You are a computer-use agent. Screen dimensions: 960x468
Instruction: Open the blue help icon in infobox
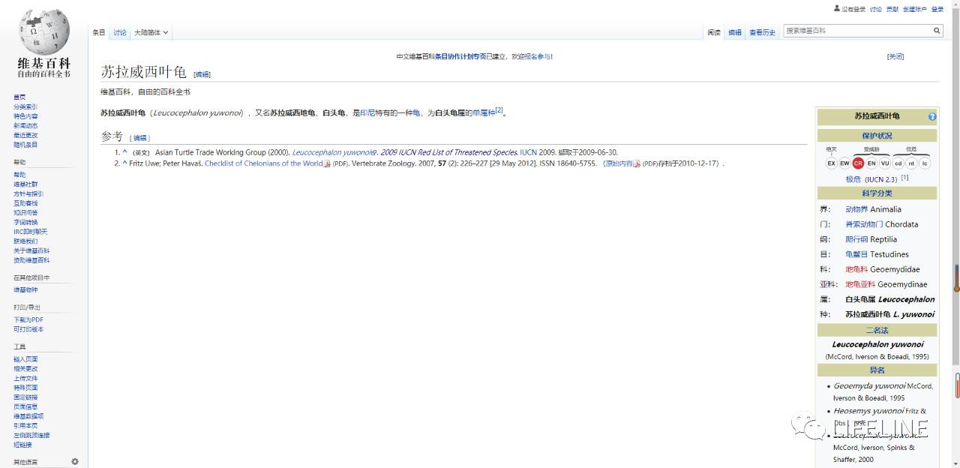[x=932, y=117]
